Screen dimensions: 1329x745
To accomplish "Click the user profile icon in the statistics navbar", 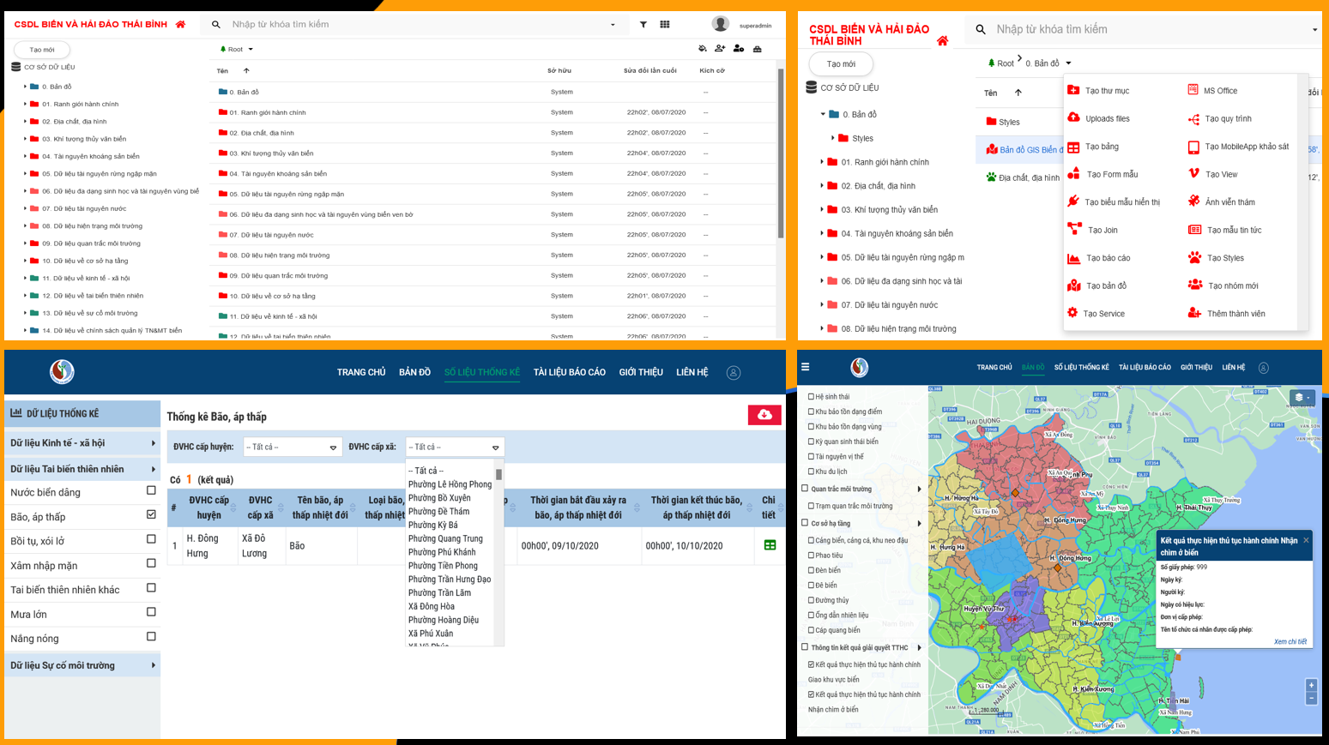I will (734, 373).
